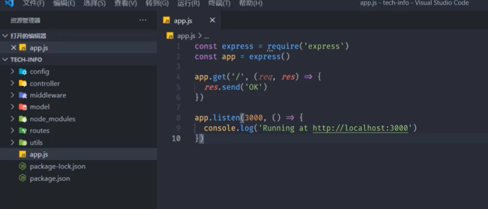This screenshot has width=488, height=209.
Task: Click line number 10 in gutter
Action: (176, 139)
